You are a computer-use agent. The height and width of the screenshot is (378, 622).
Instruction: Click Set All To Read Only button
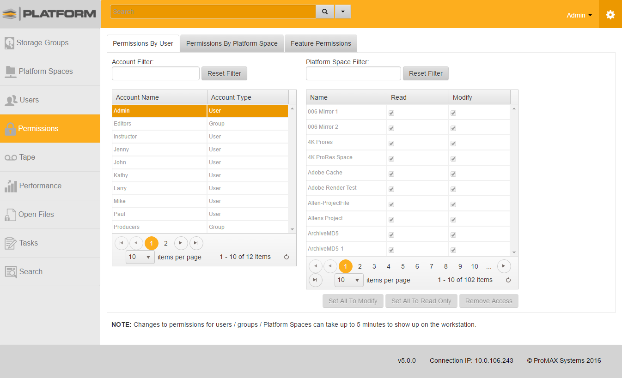coord(421,301)
